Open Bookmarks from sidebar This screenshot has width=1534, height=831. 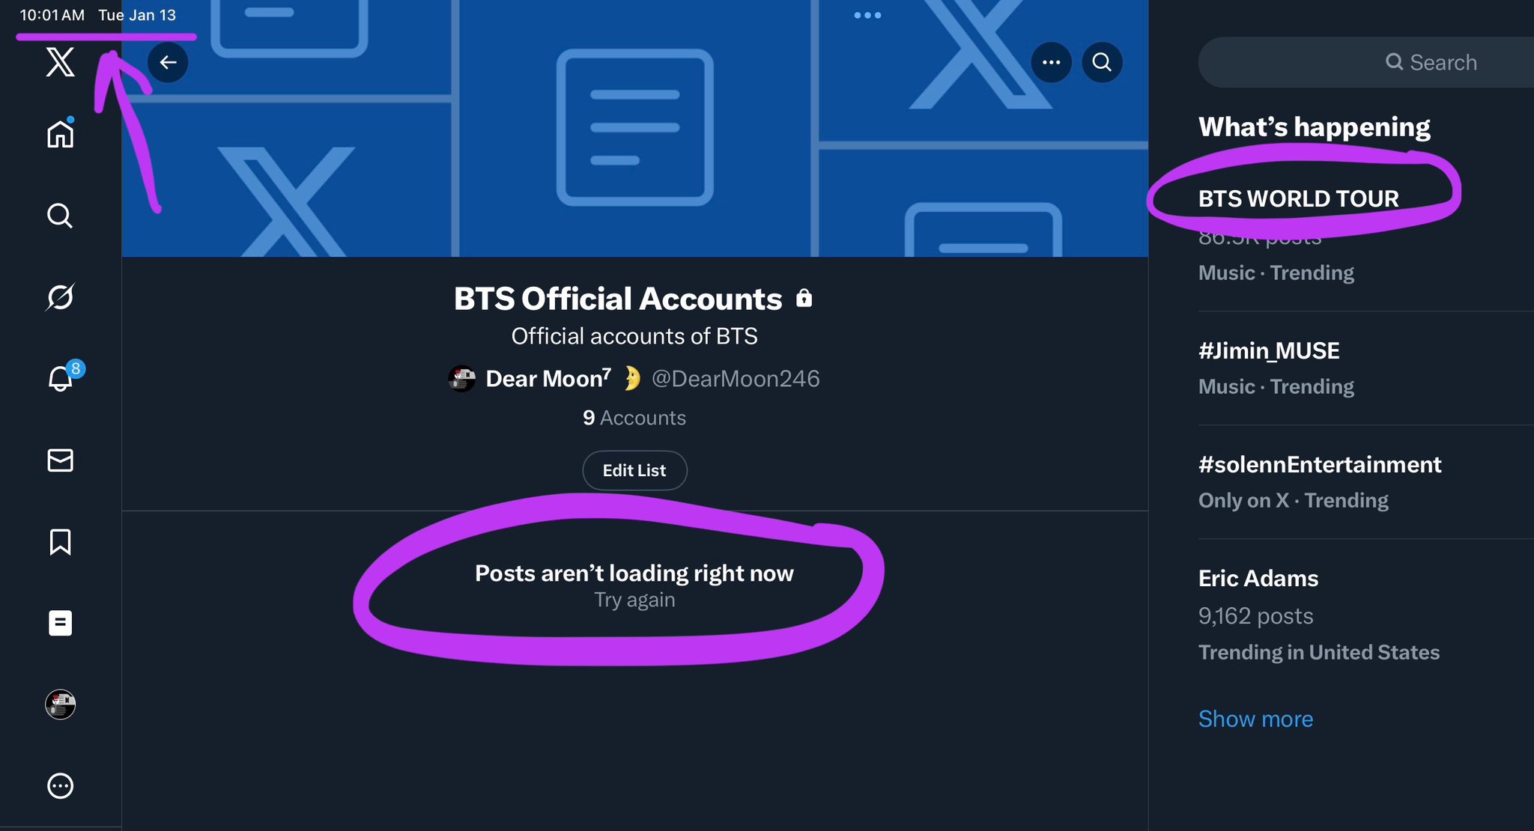[x=60, y=541]
